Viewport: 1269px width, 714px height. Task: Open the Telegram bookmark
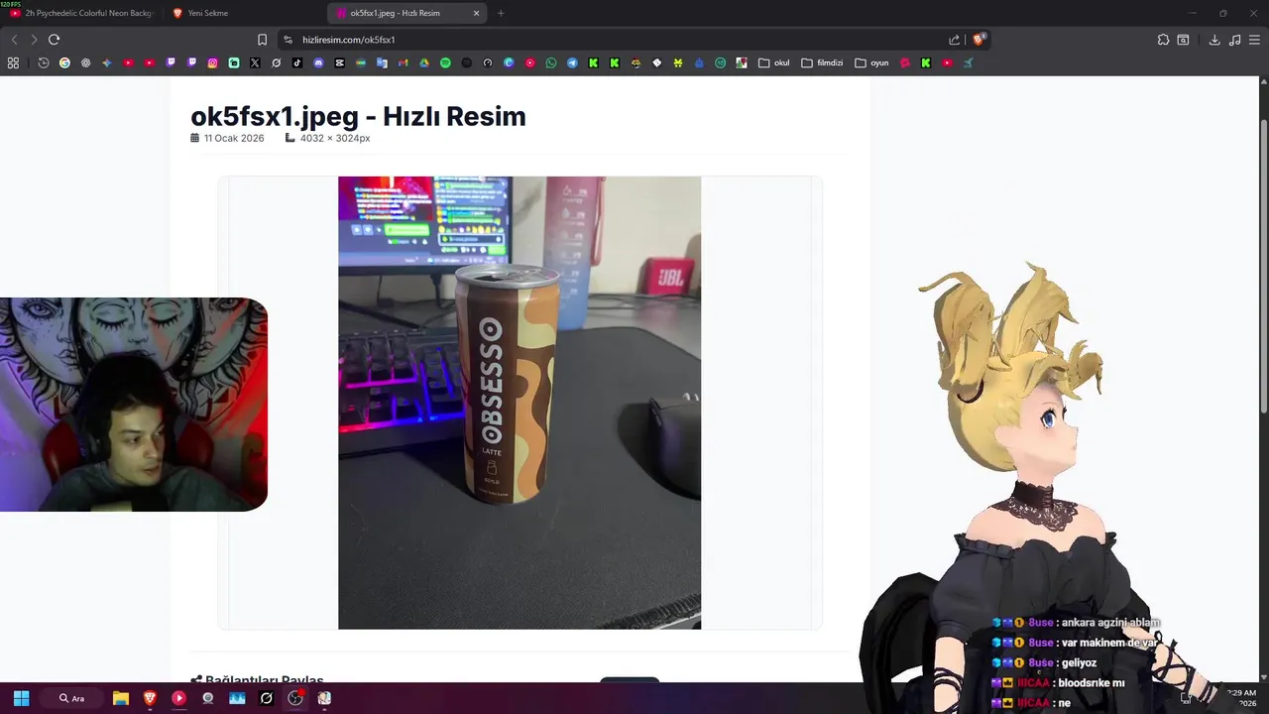(572, 62)
